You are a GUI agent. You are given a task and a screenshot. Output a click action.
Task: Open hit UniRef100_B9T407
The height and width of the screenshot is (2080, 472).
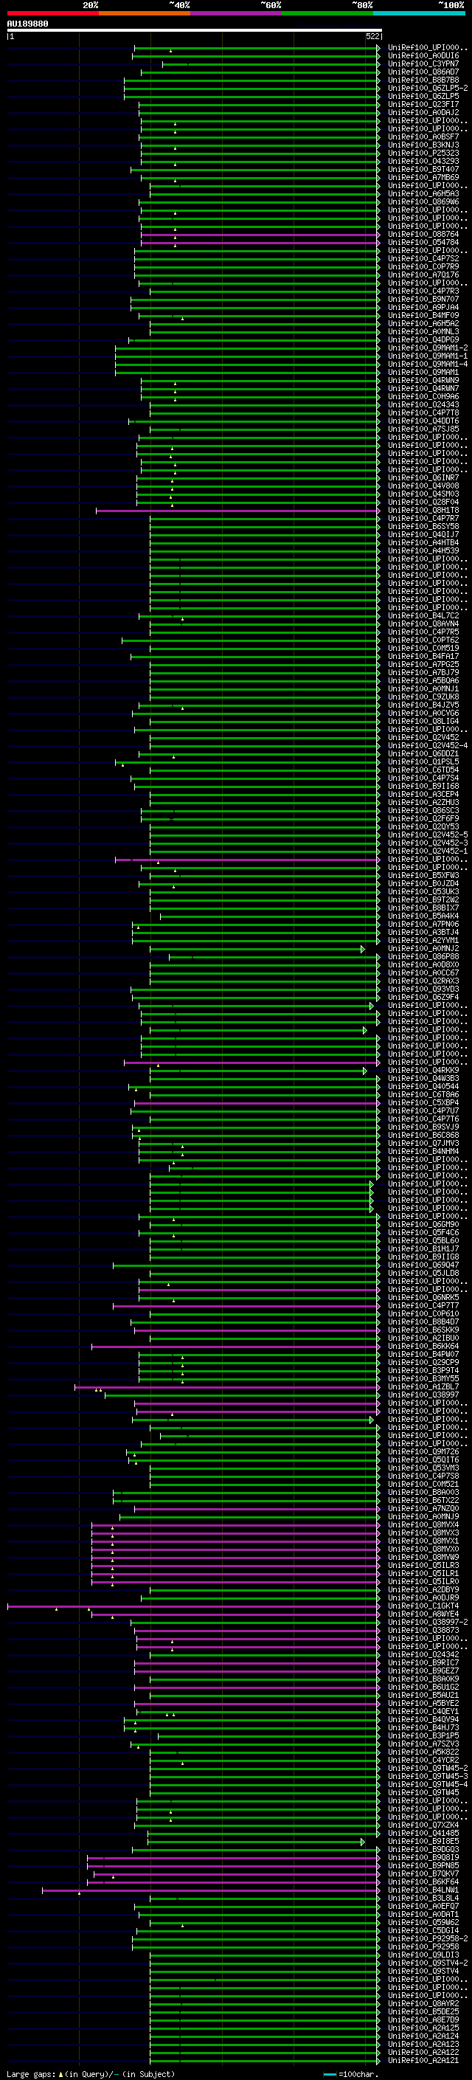point(423,170)
